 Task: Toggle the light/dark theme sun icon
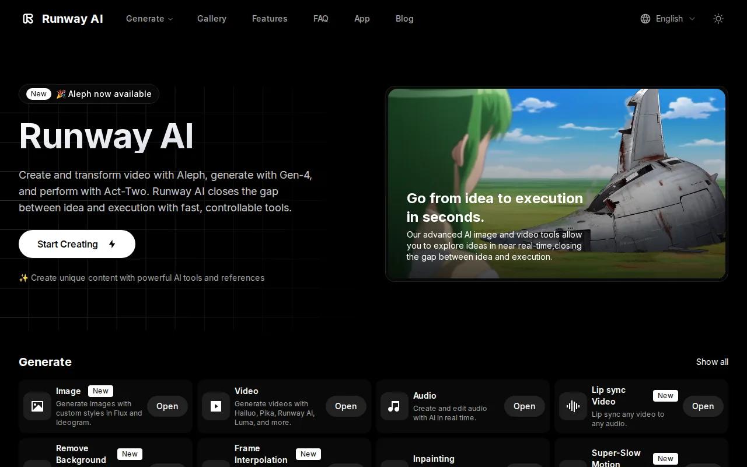pos(718,19)
